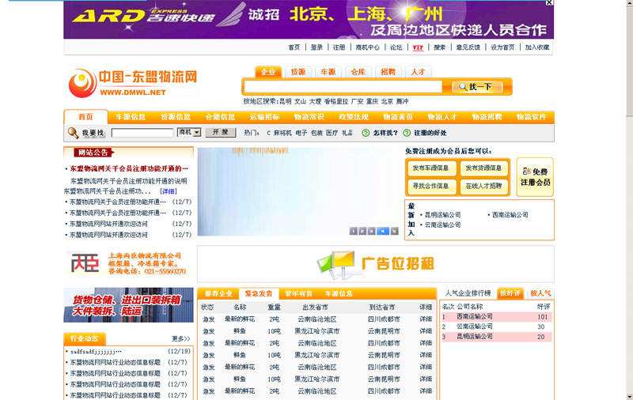The width and height of the screenshot is (633, 400).
Task: Click the 广告位招租 ad banner image
Action: [x=376, y=263]
